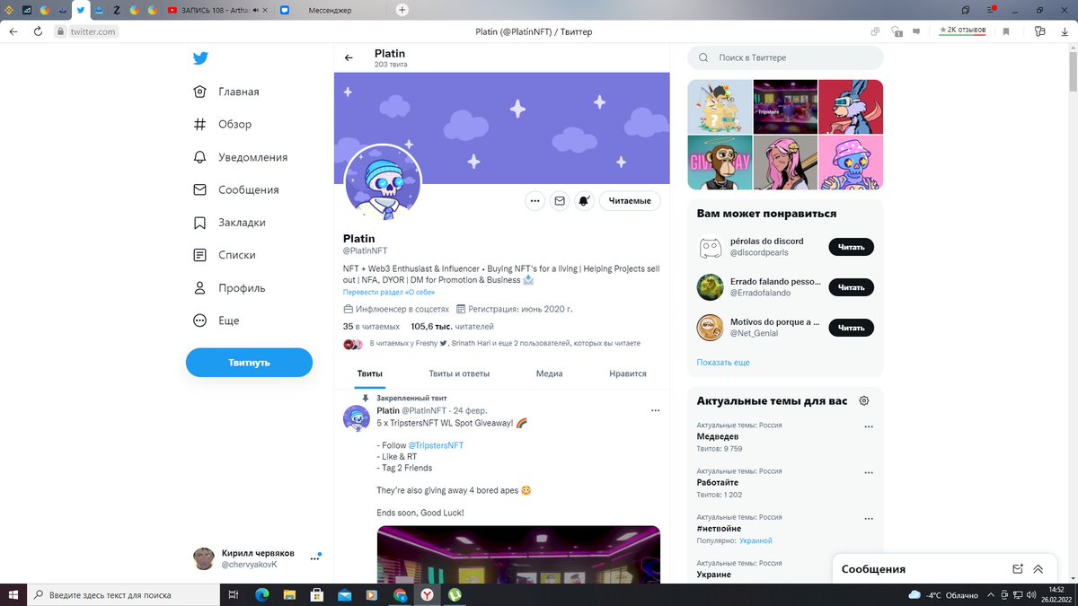Screen dimensions: 1078x606
Task: Expand the Сообщения drawer with double chevron
Action: 1038,569
